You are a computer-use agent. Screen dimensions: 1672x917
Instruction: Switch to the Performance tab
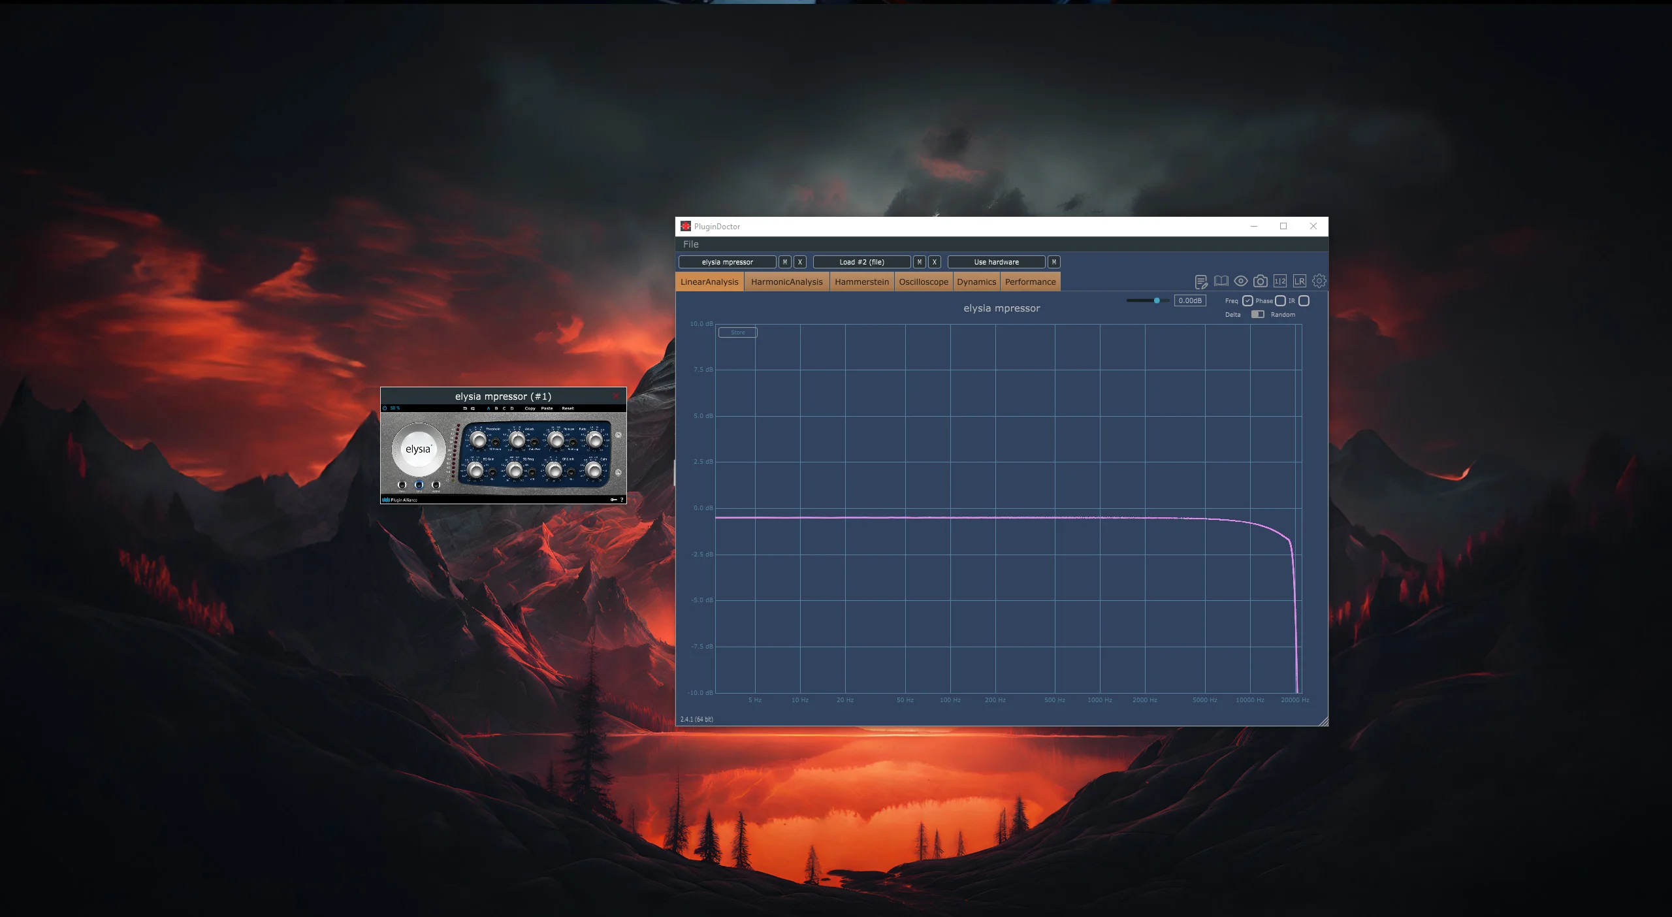[x=1030, y=282]
